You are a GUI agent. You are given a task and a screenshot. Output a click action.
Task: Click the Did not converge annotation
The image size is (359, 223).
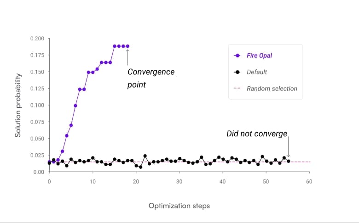coord(256,134)
